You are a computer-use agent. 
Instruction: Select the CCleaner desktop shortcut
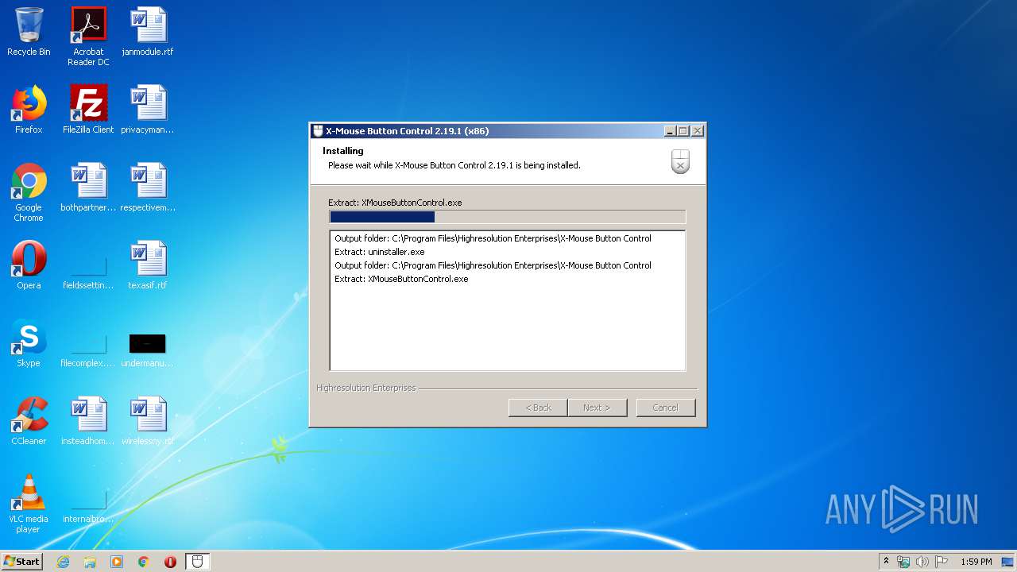29,421
